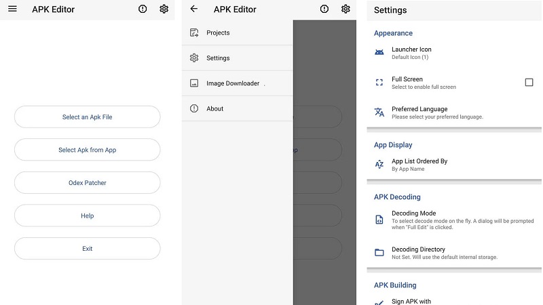Open About from the drawer menu
This screenshot has width=543, height=305.
[238, 108]
